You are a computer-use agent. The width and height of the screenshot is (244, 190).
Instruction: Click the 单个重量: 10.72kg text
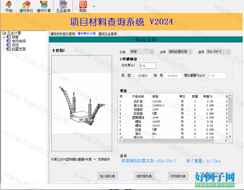[203, 161]
